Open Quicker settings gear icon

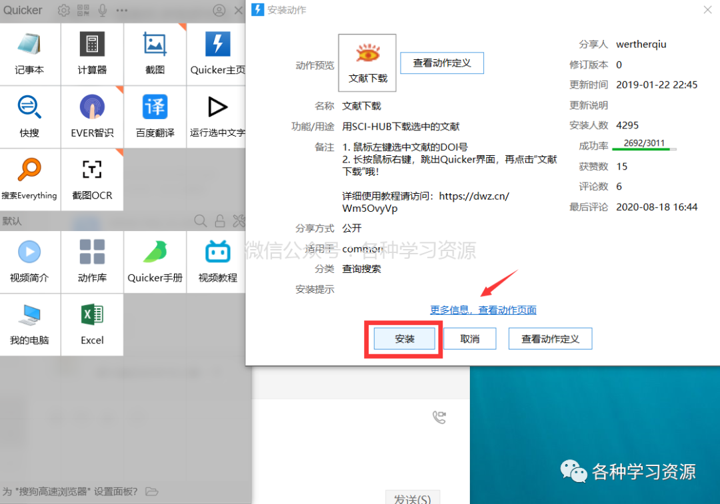click(64, 10)
